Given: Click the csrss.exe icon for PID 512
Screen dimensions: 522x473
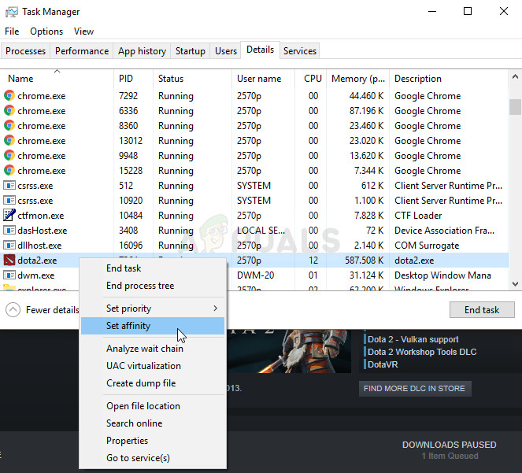Looking at the screenshot, I should click(x=9, y=186).
